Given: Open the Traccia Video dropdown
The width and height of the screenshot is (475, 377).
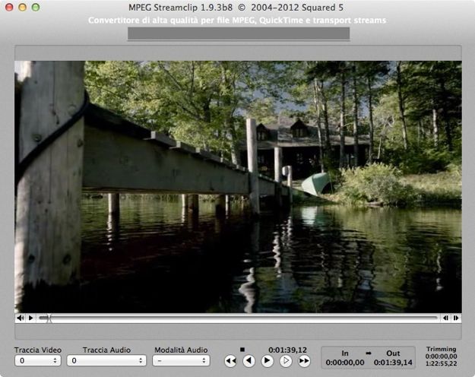Looking at the screenshot, I should point(37,361).
